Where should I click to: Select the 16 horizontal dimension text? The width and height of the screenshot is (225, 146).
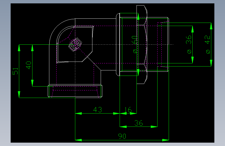point(128,110)
